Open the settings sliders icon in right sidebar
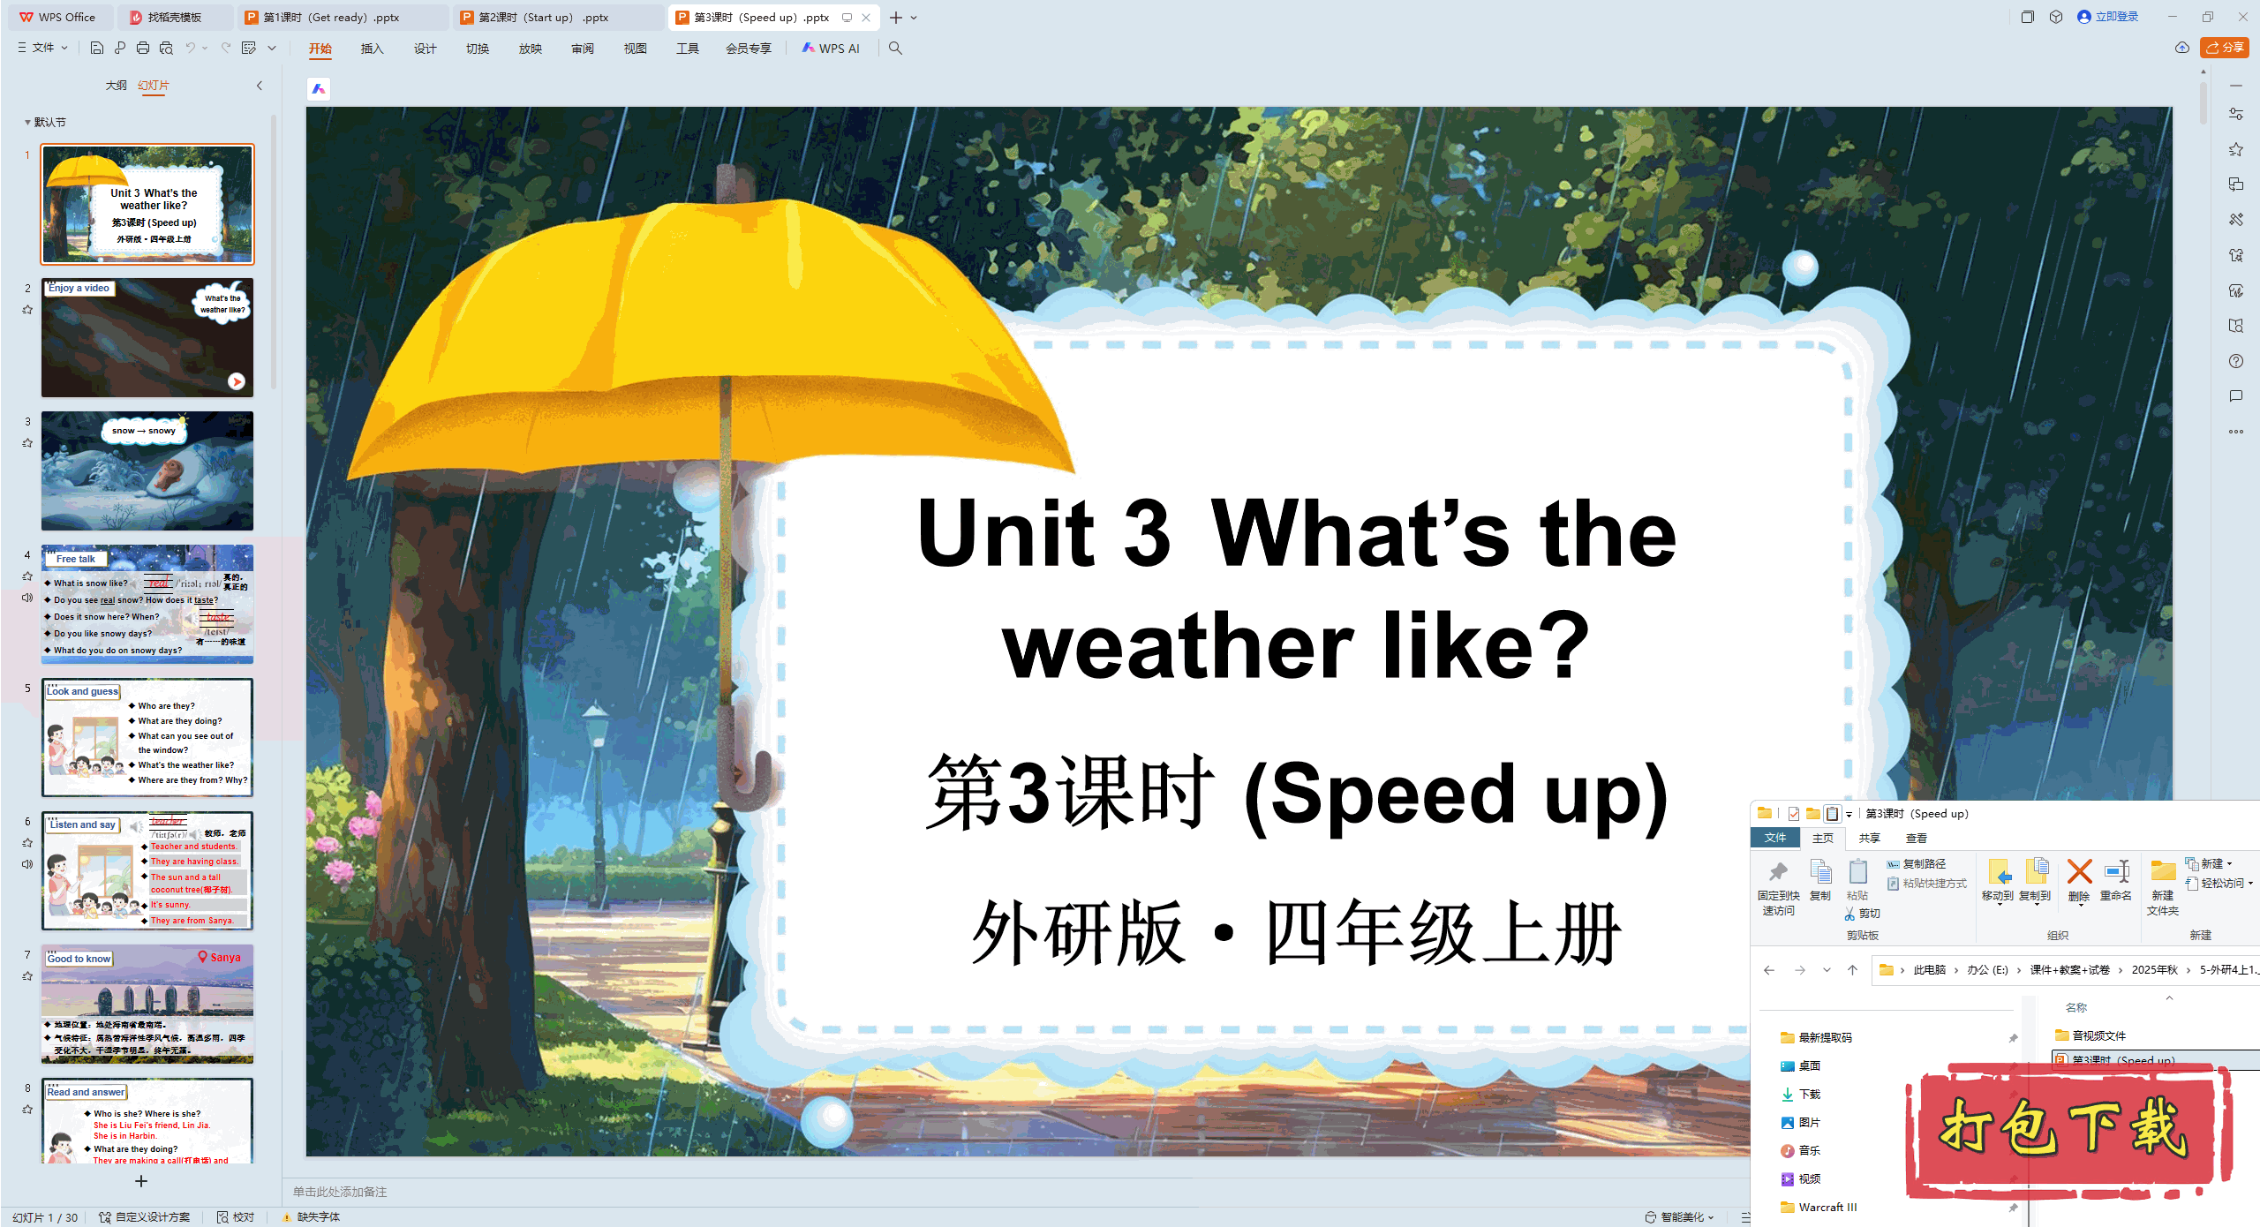The width and height of the screenshot is (2260, 1227). coord(2235,114)
